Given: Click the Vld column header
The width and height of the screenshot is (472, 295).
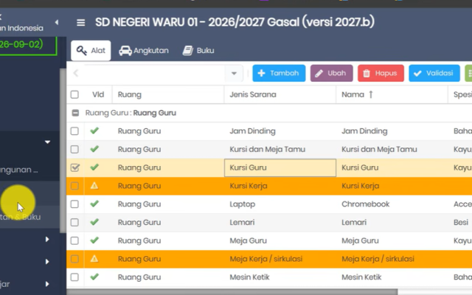Looking at the screenshot, I should (98, 94).
